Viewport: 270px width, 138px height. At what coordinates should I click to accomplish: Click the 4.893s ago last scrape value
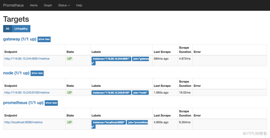161,122
